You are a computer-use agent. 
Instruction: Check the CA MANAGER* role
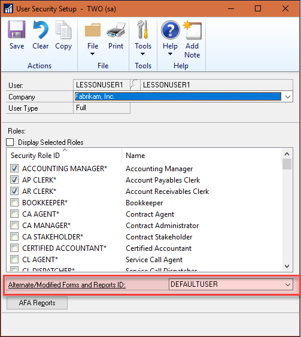click(x=14, y=225)
